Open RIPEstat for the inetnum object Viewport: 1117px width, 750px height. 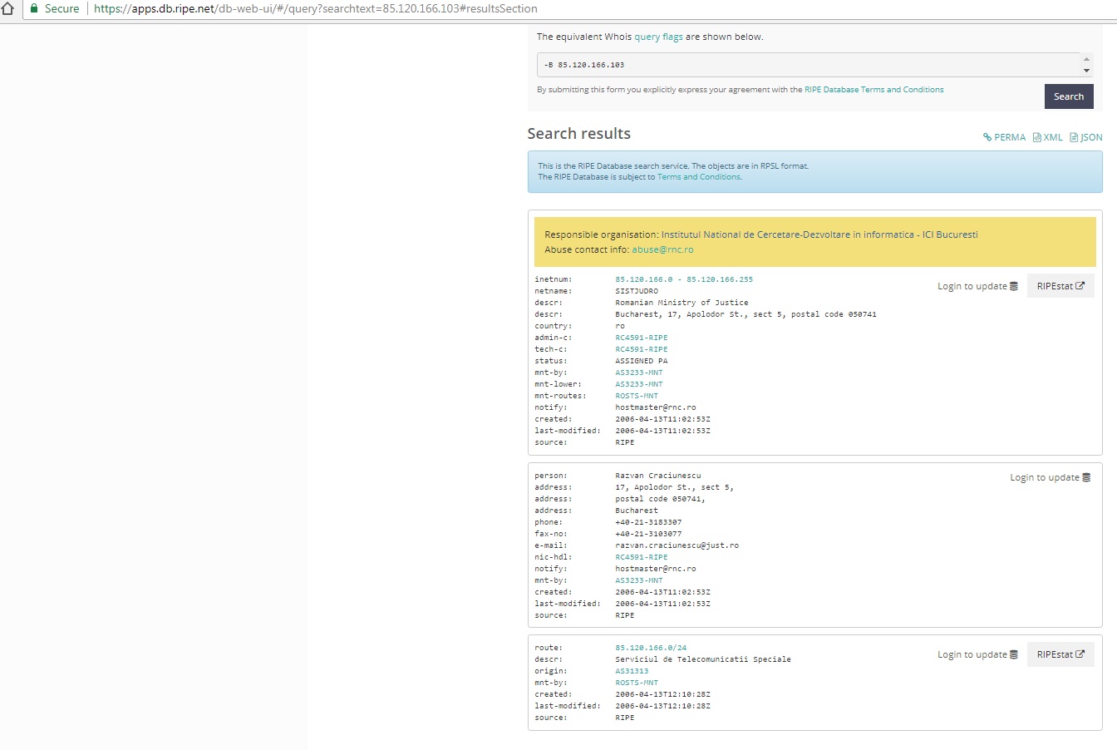[1060, 286]
